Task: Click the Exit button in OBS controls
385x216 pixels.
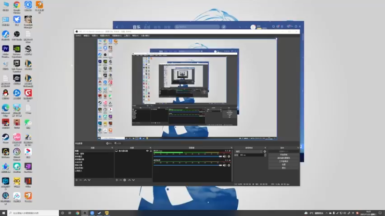Action: (x=283, y=168)
